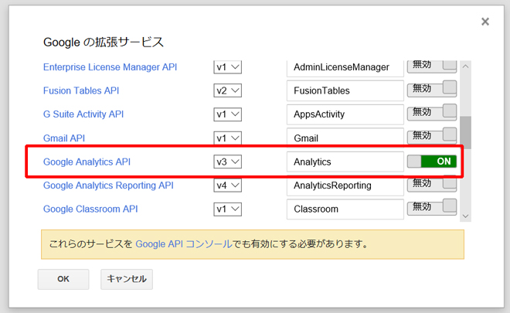The width and height of the screenshot is (510, 313).
Task: Open the Fusion Tables API link
Action: point(81,90)
